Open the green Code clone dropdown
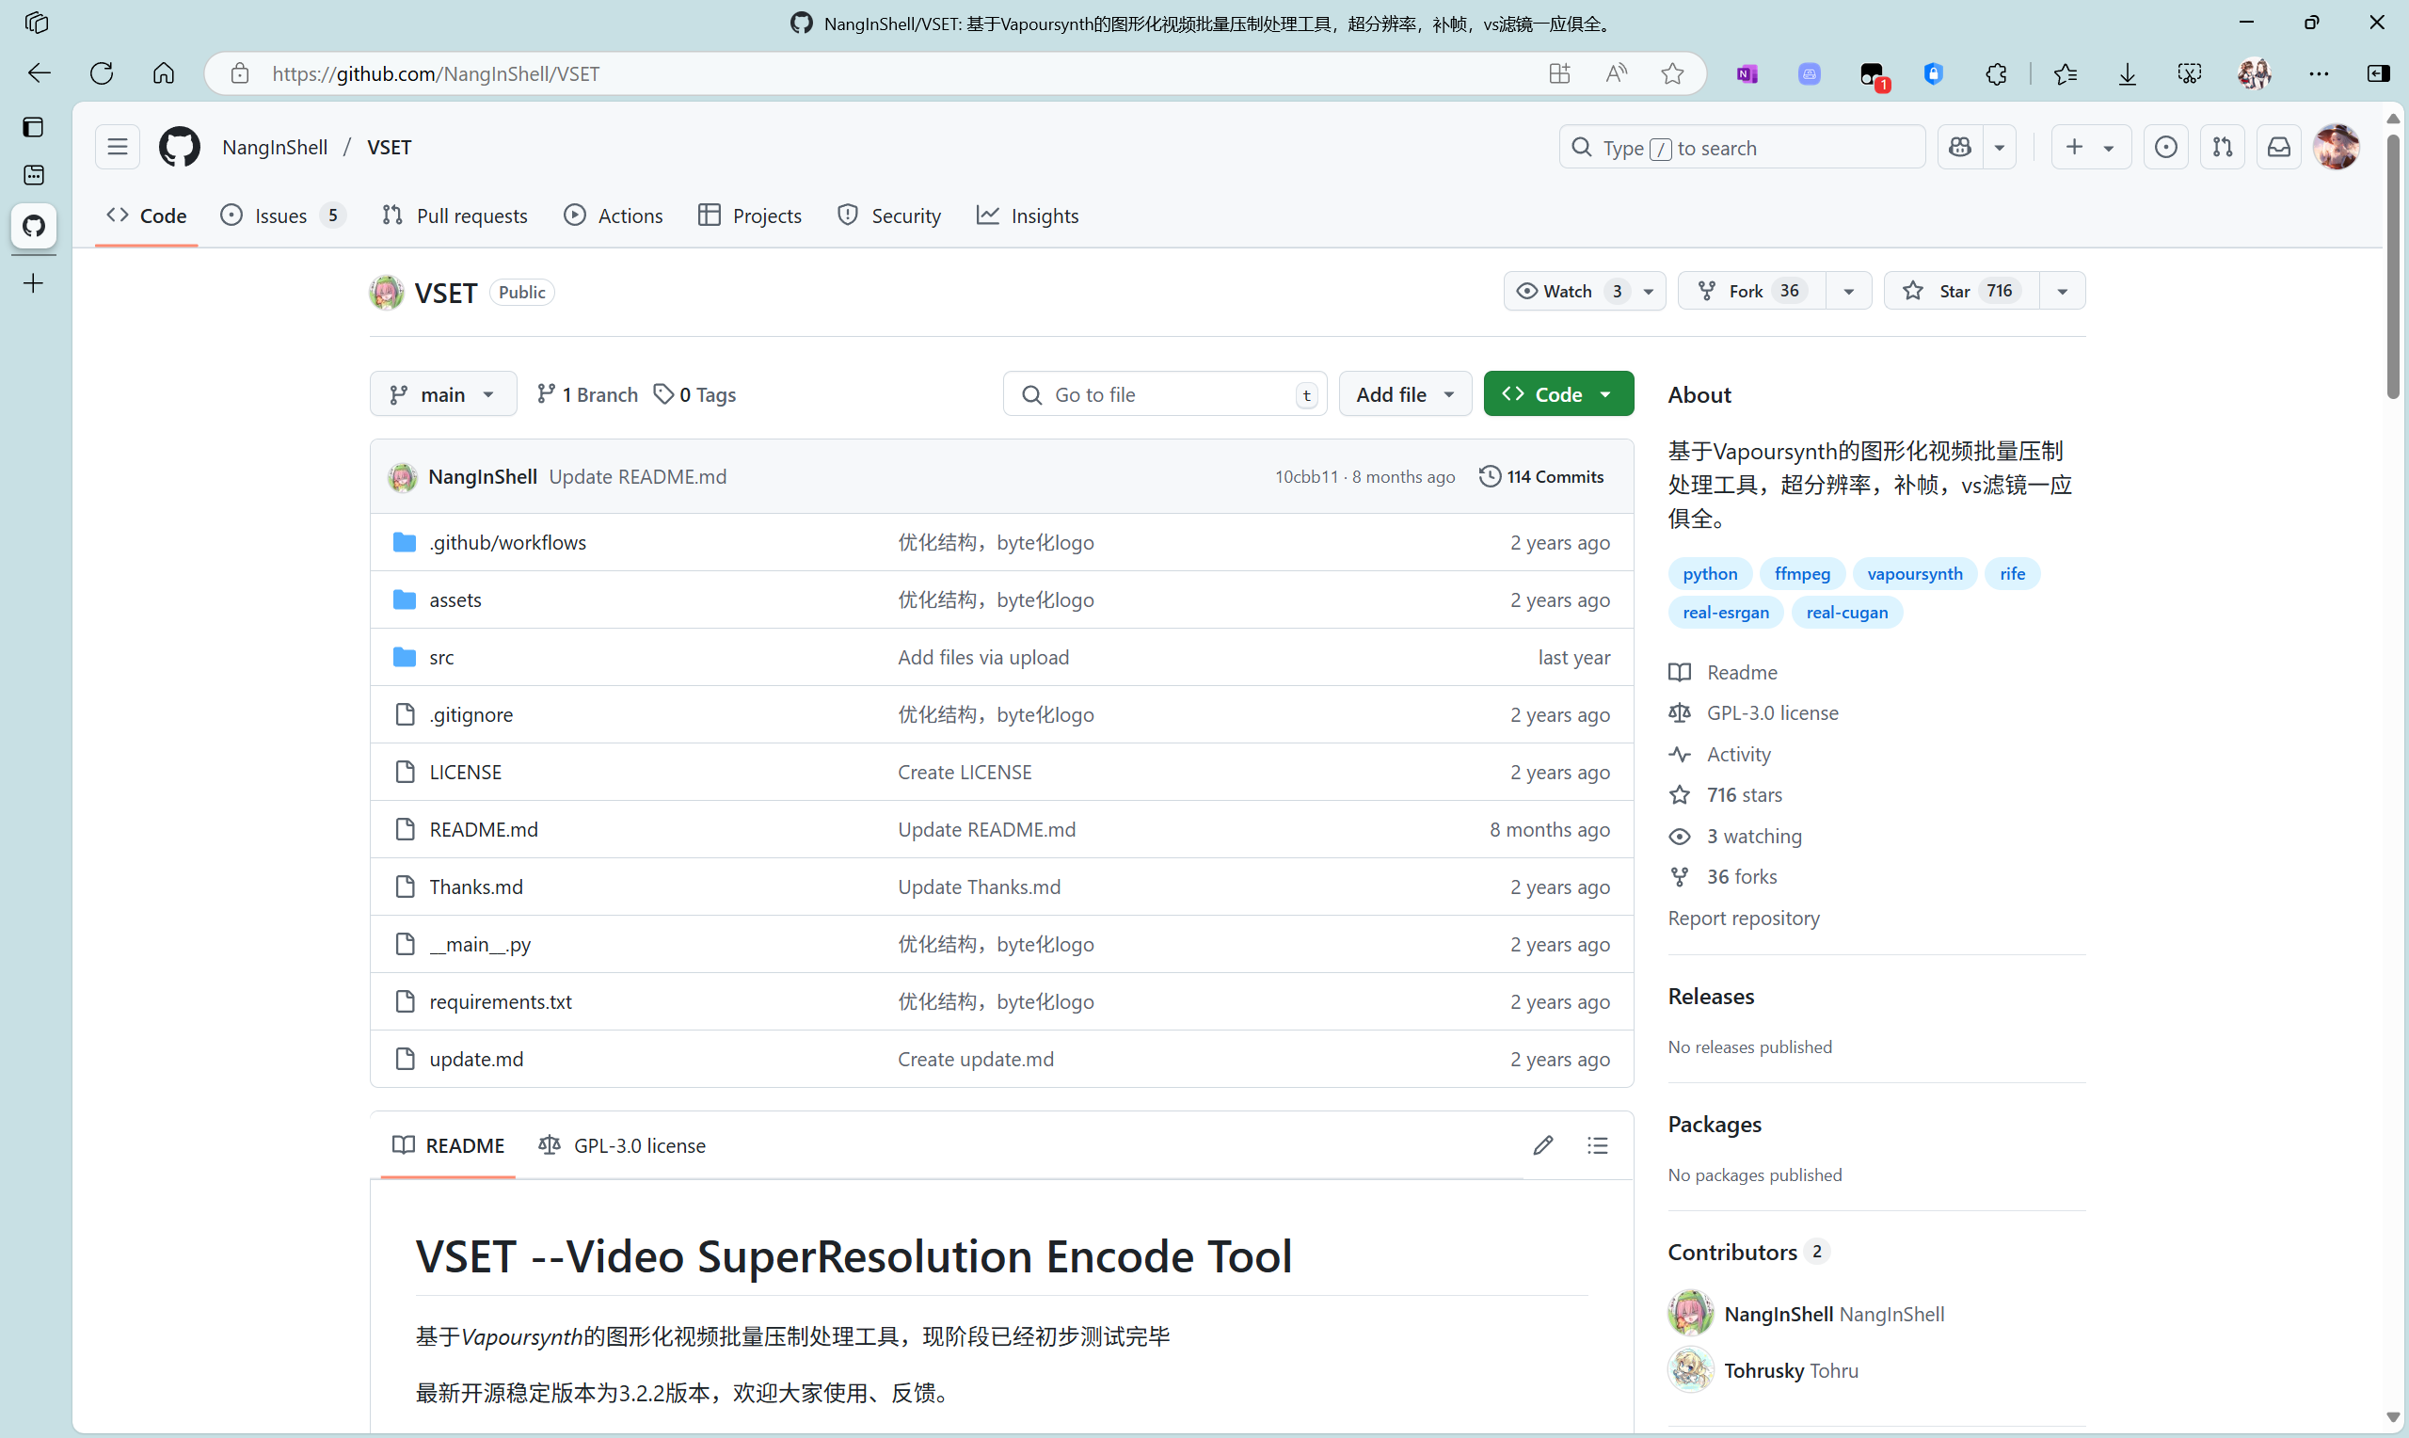2409x1438 pixels. coord(1557,394)
